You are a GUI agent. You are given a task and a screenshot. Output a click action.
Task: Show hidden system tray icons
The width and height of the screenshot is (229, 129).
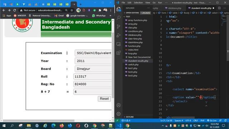pos(162,126)
